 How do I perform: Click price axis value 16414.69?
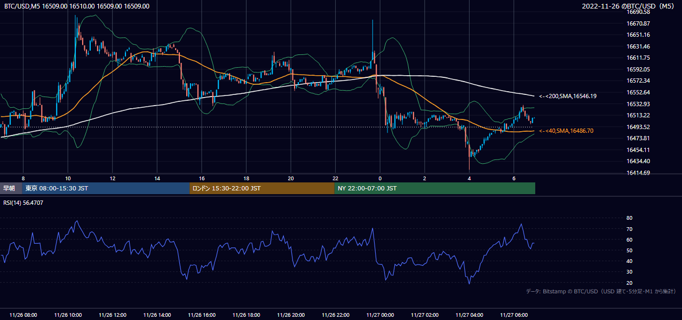click(x=639, y=173)
